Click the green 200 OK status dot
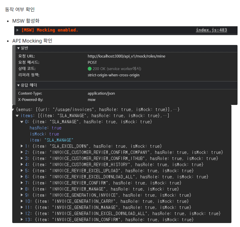Screen dimensions: 240x227 click(x=89, y=69)
